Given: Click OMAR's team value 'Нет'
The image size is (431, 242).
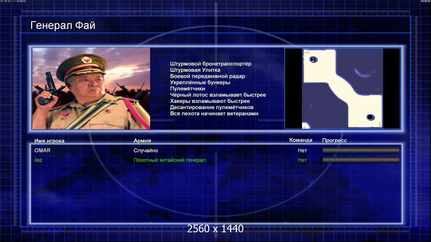Looking at the screenshot, I should point(302,150).
